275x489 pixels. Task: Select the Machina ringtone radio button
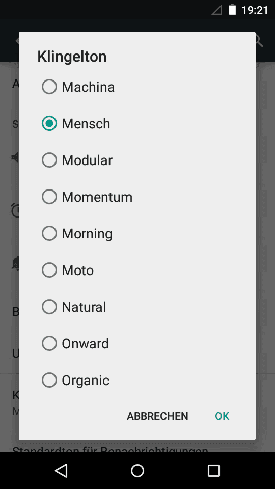(x=49, y=87)
